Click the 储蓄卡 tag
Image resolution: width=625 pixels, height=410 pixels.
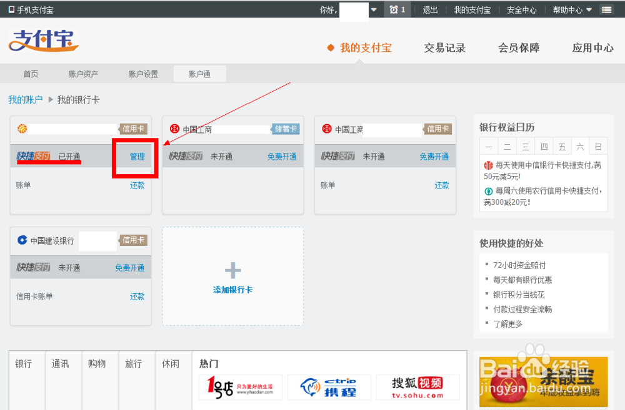click(286, 129)
